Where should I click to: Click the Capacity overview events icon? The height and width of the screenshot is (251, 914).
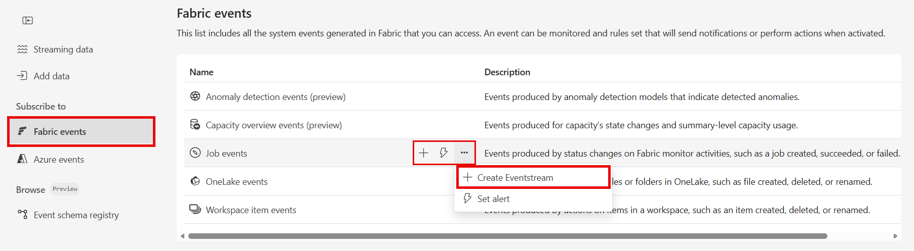195,124
